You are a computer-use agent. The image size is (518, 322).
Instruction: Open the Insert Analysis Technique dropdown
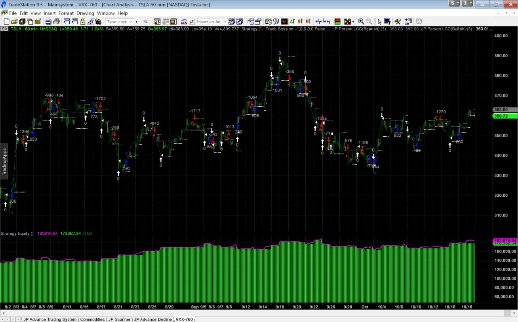(x=224, y=22)
